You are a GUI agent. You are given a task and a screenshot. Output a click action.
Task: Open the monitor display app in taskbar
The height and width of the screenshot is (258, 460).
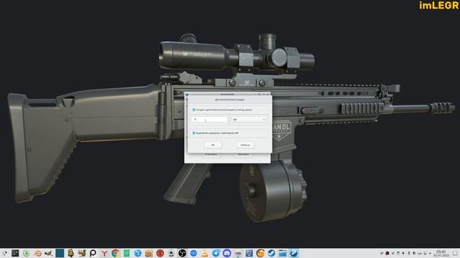tap(249, 253)
